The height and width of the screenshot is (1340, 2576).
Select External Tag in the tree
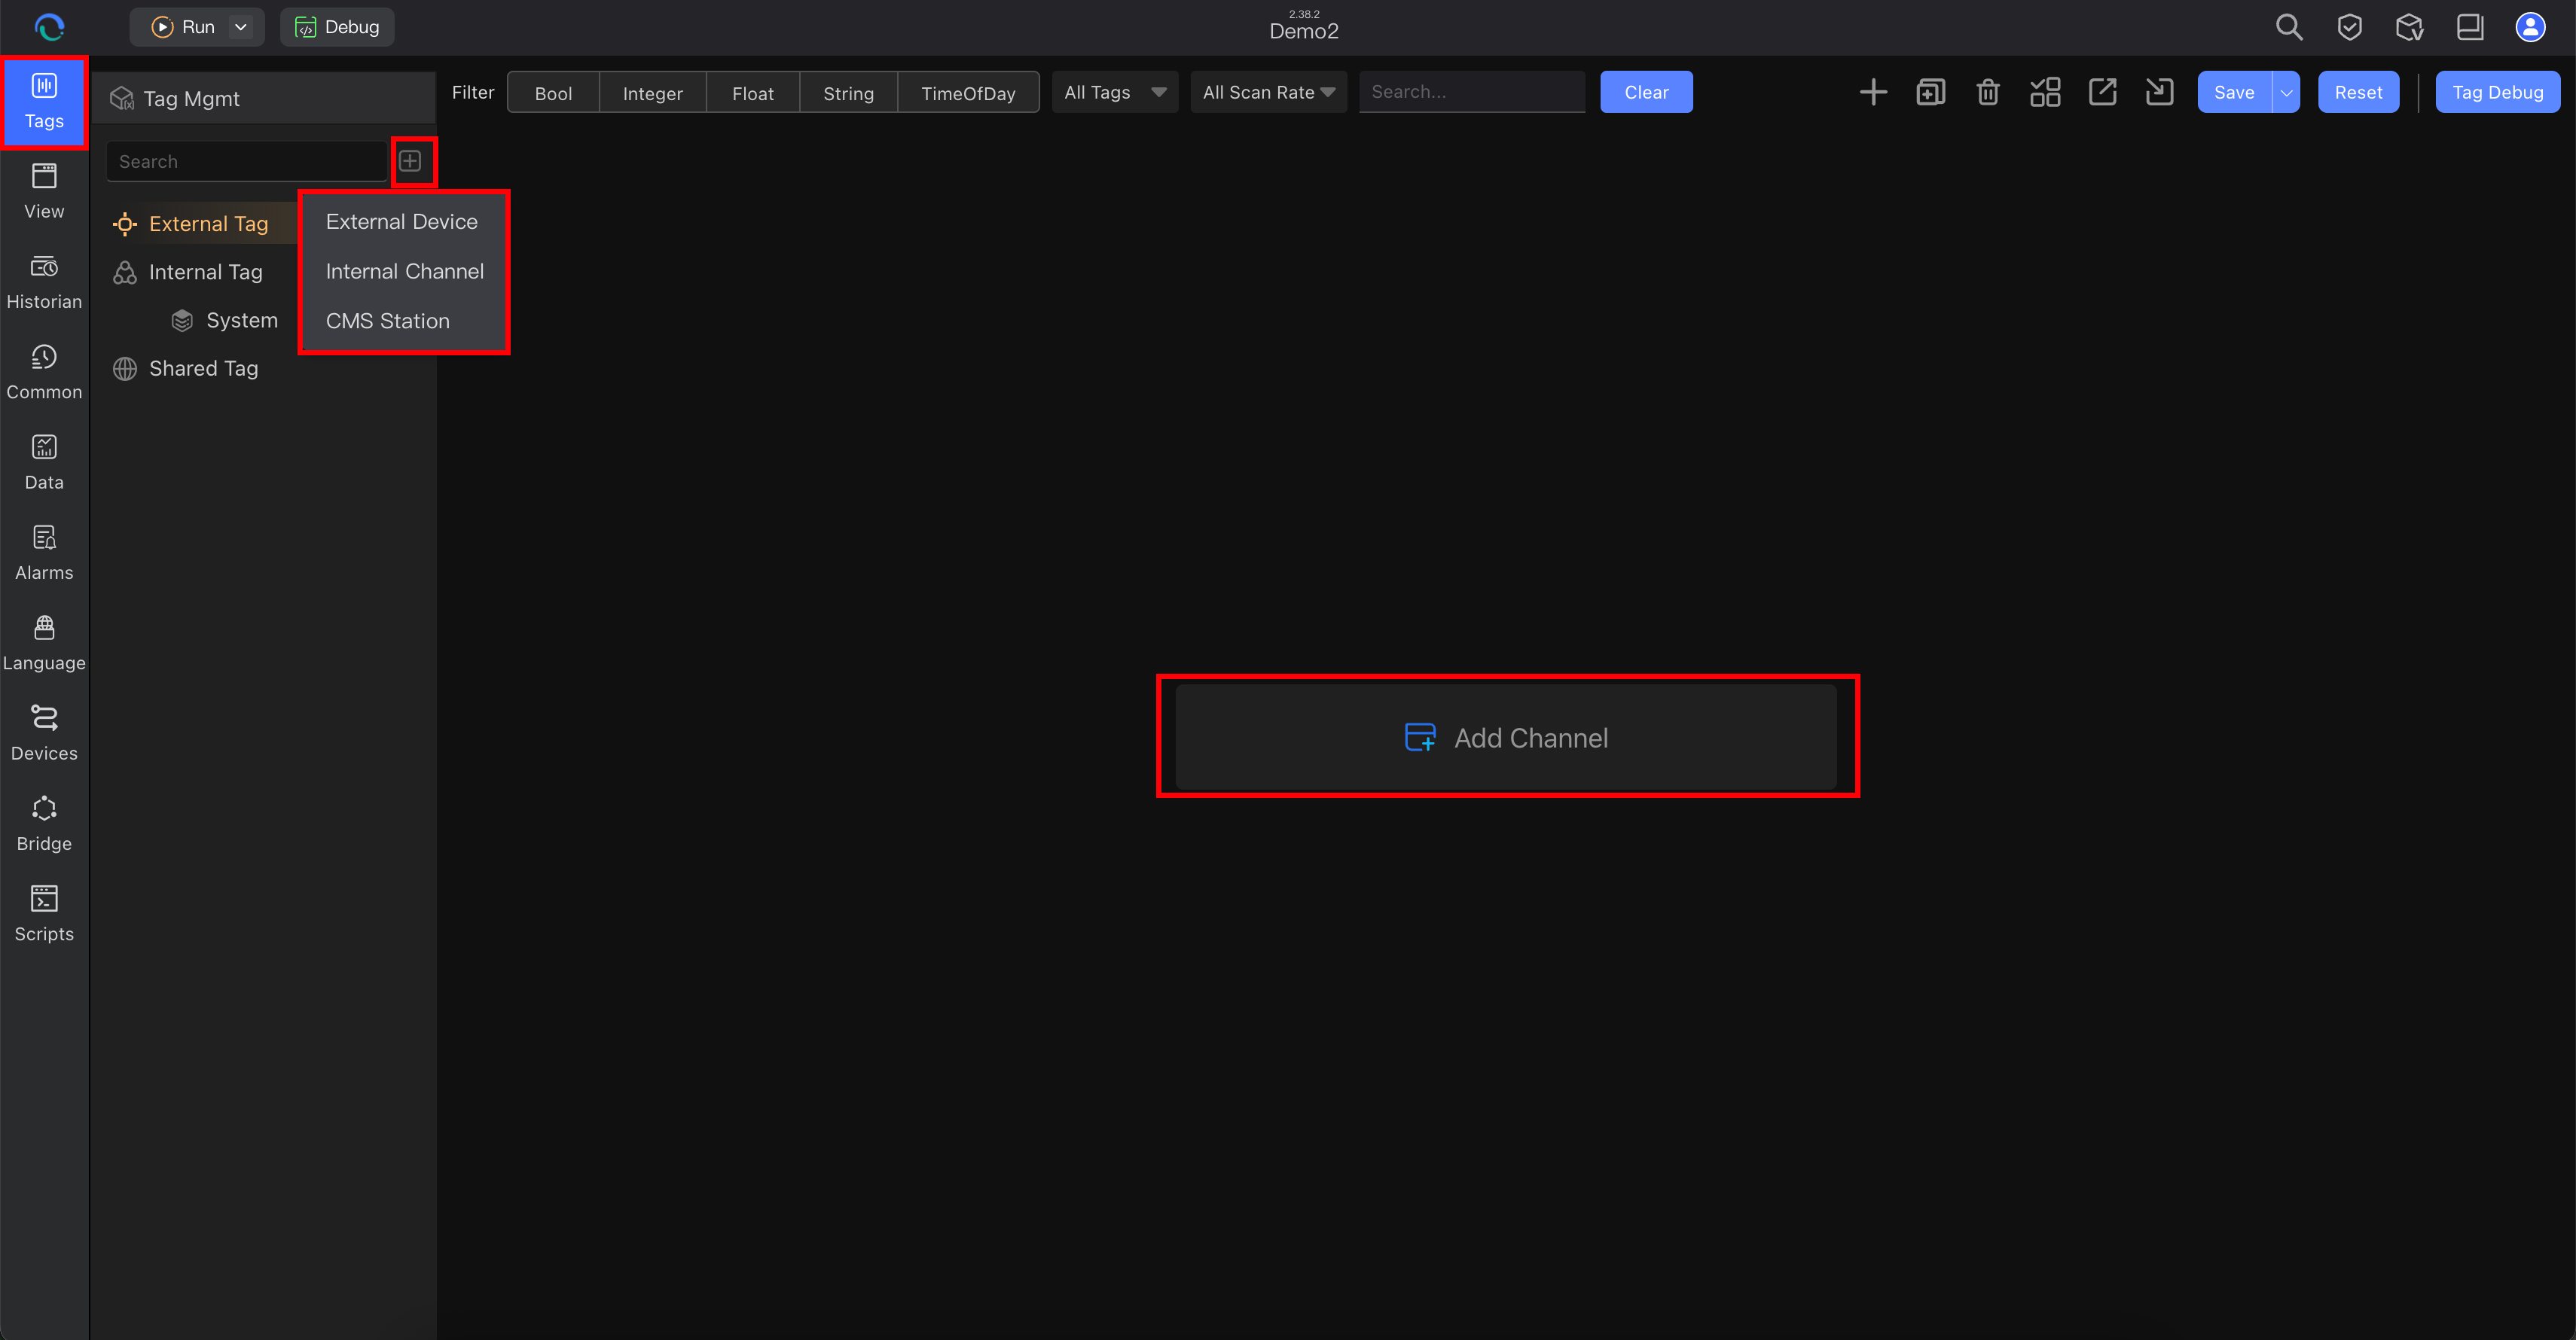coord(208,224)
